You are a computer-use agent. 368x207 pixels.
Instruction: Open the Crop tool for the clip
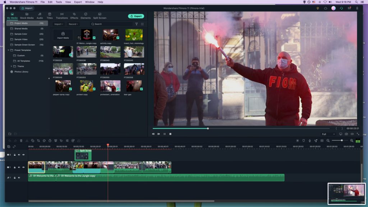38,141
